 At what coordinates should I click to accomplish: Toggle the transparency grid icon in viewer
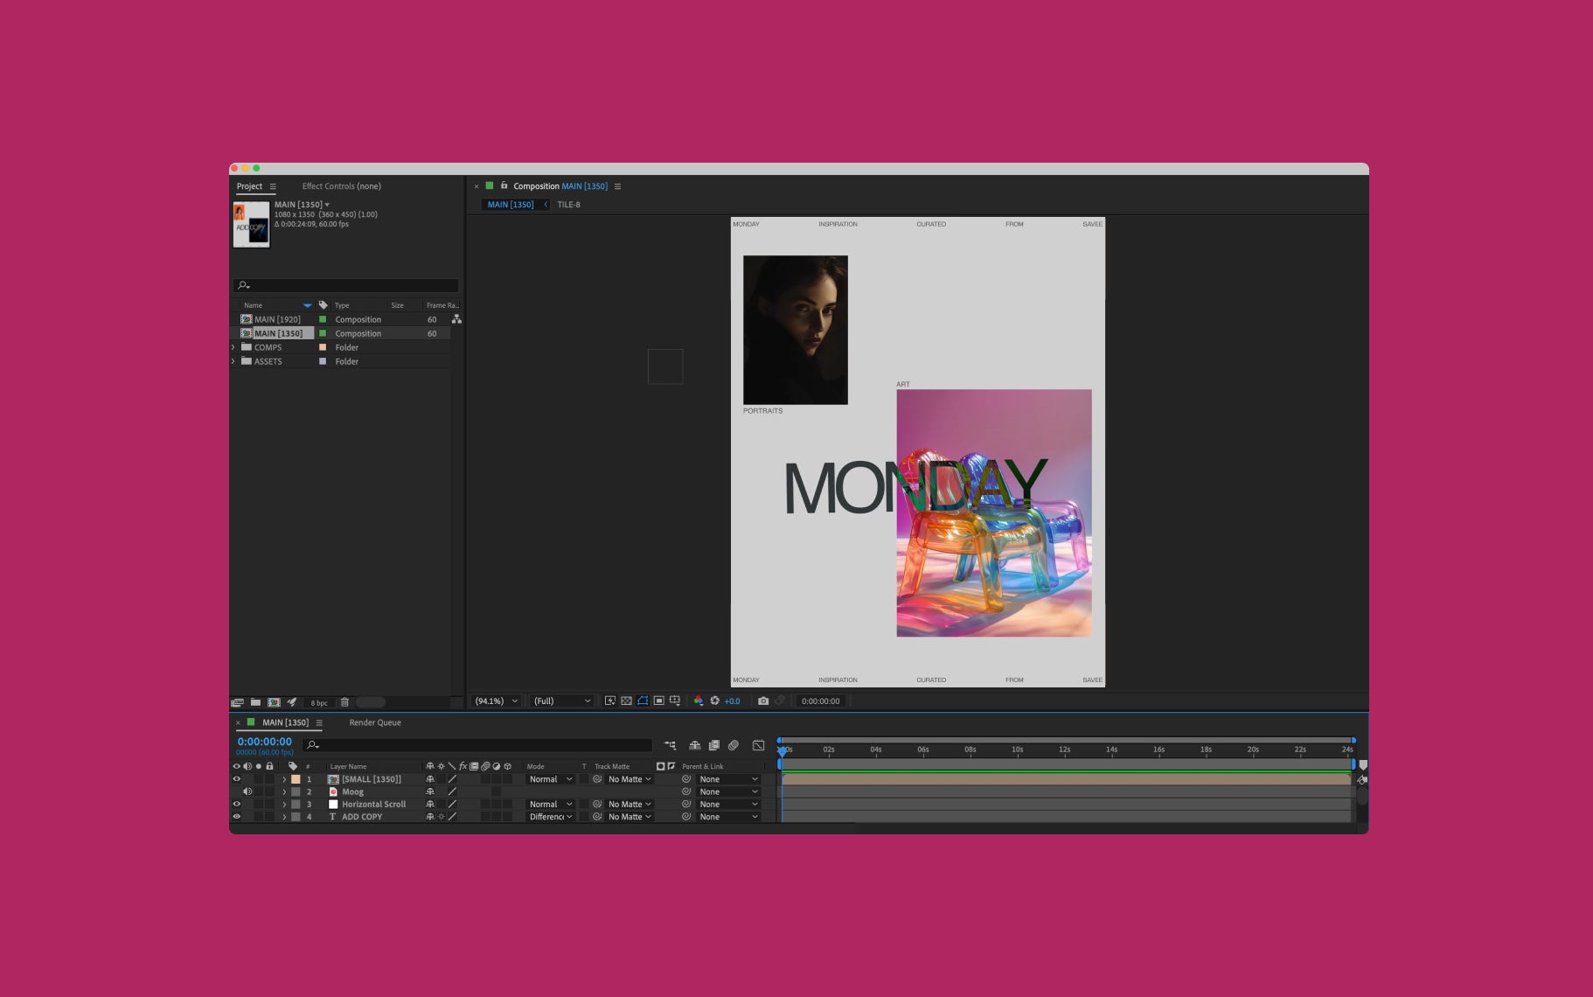click(626, 701)
